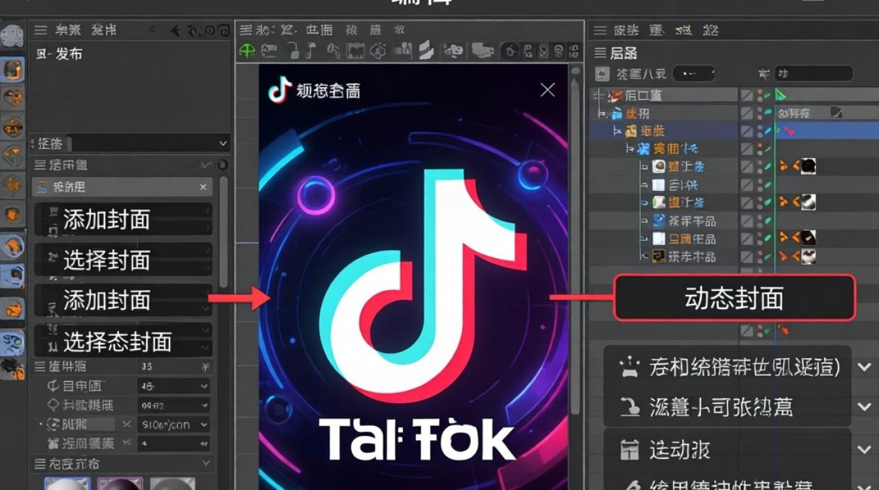879x490 pixels.
Task: Expand the 运动 row chevron at bottom right
Action: coord(864,449)
